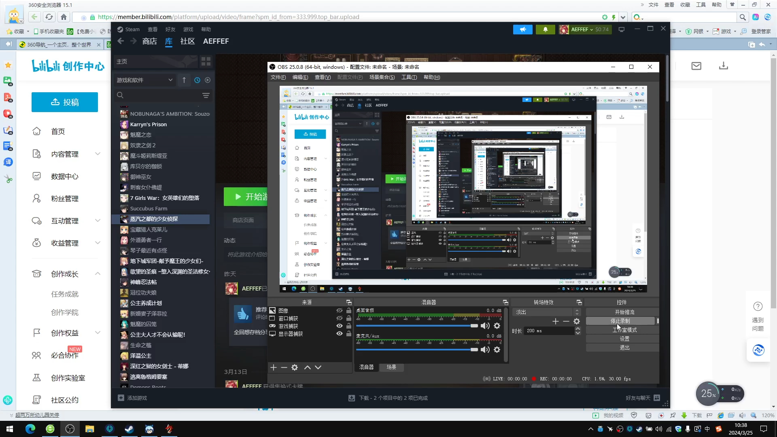Switch to 场景 tab in OBS
The width and height of the screenshot is (777, 437).
click(391, 367)
